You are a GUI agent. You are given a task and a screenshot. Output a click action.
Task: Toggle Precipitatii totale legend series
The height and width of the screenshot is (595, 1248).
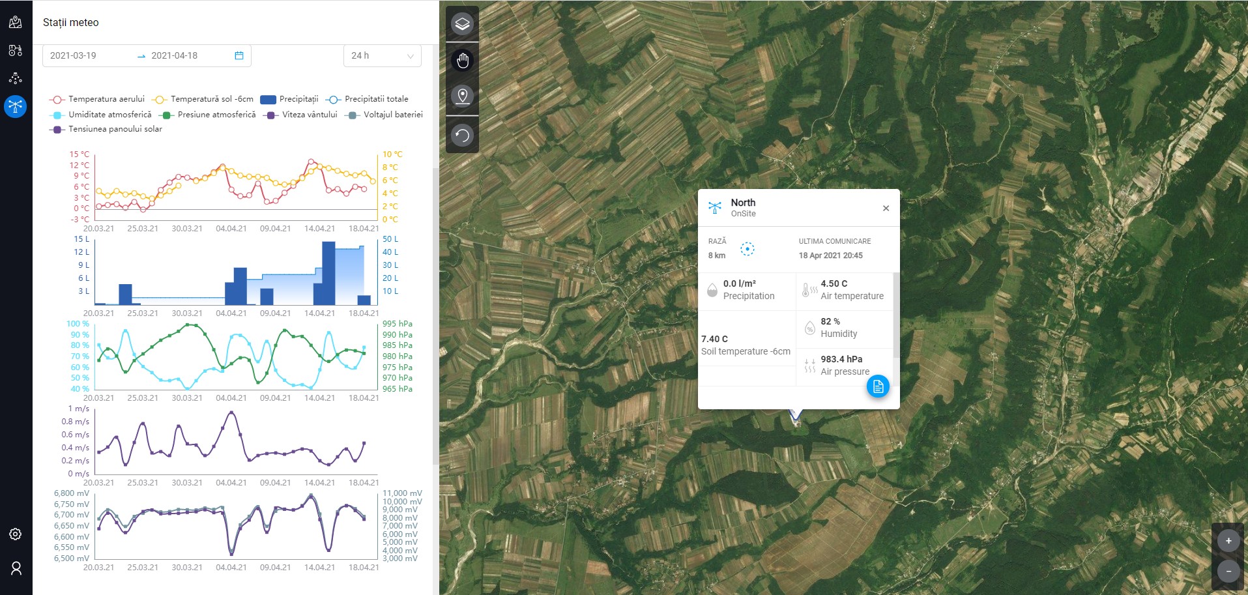pos(367,99)
